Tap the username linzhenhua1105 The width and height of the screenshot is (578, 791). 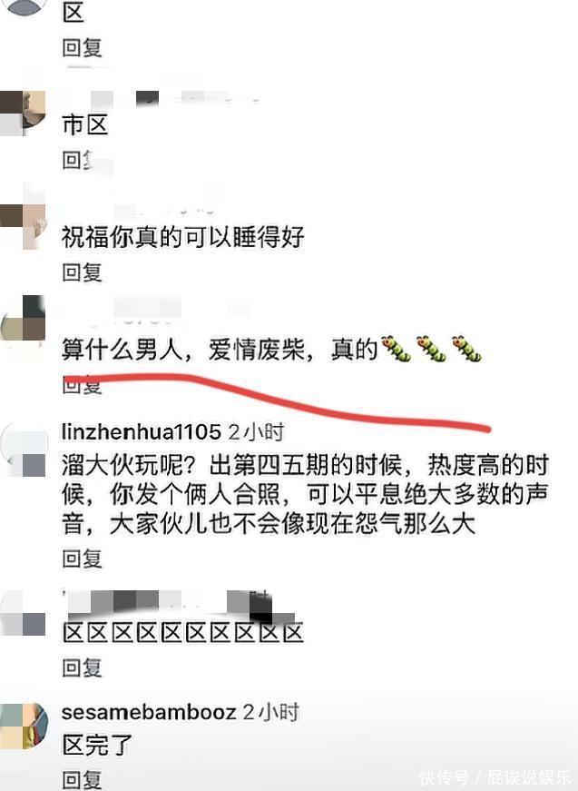(142, 431)
